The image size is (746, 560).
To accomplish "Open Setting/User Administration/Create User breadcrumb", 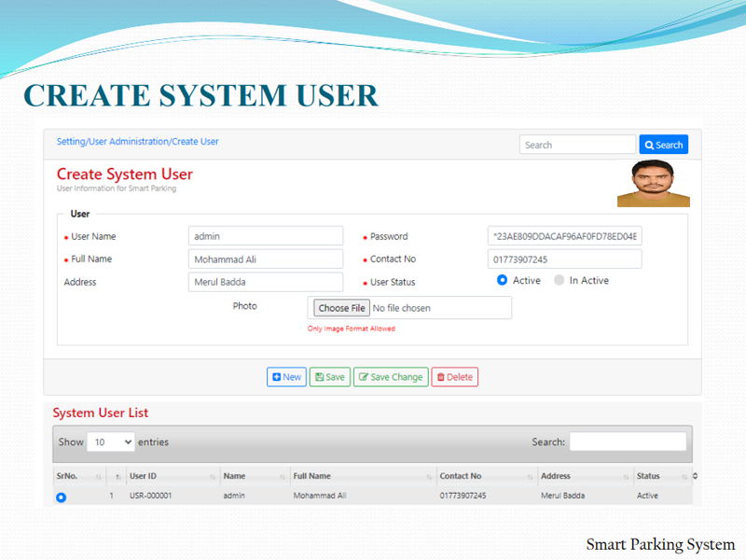I will point(138,142).
